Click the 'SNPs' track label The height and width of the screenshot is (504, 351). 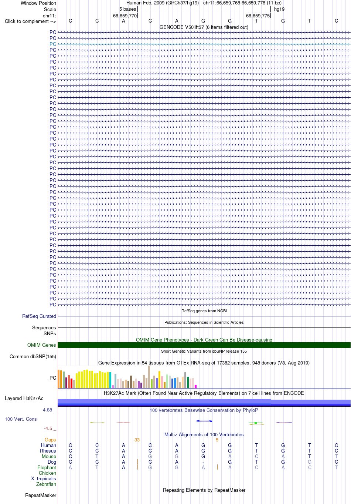50,333
